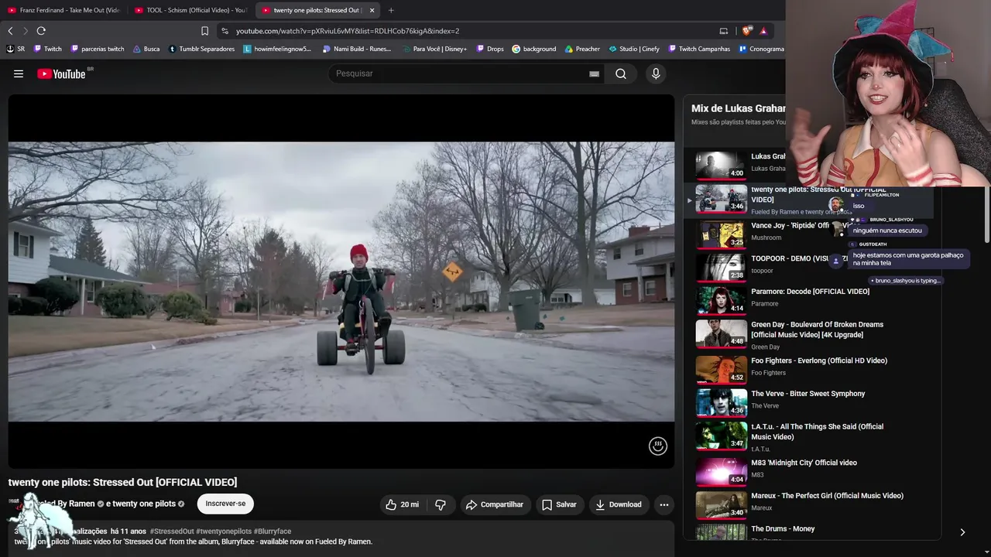Image resolution: width=991 pixels, height=557 pixels.
Task: Open more actions ellipsis below the video
Action: pos(664,504)
